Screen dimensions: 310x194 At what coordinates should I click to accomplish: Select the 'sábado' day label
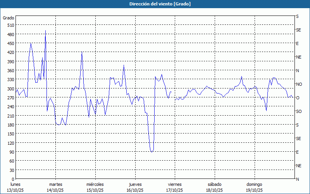(x=214, y=184)
